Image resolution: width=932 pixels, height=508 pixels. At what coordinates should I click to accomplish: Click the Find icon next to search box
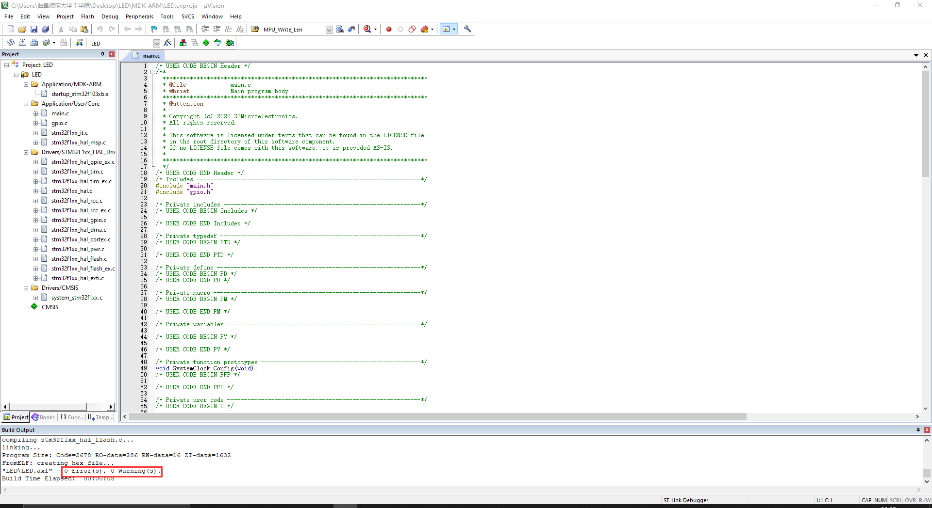click(340, 29)
